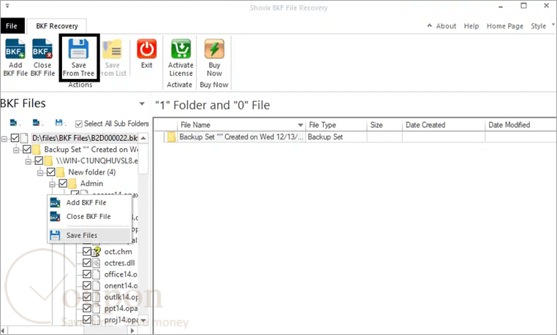
Task: Collapse the WIN-C1UNQHUVSL8 tree node
Action: click(29, 161)
